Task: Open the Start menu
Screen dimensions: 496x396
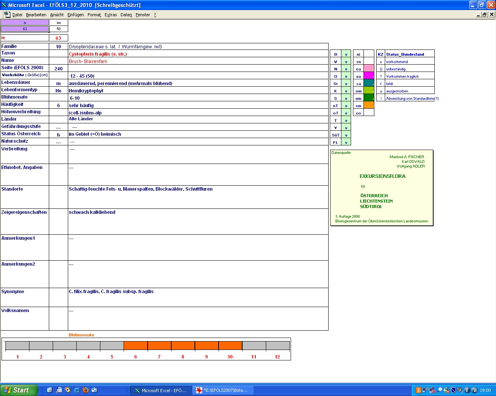Action: click(x=19, y=390)
